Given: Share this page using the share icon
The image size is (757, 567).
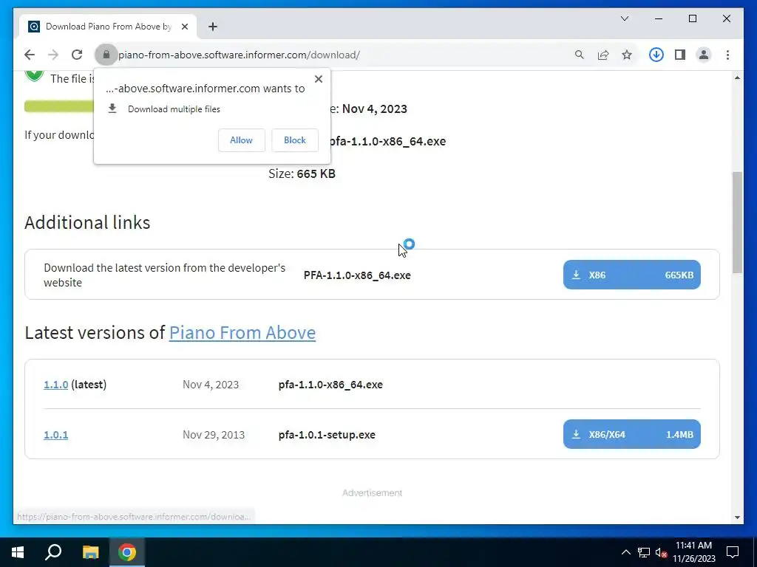Looking at the screenshot, I should (x=603, y=55).
